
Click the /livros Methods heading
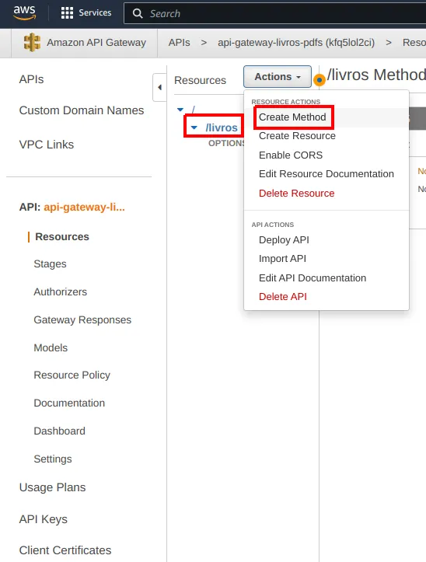(x=376, y=75)
